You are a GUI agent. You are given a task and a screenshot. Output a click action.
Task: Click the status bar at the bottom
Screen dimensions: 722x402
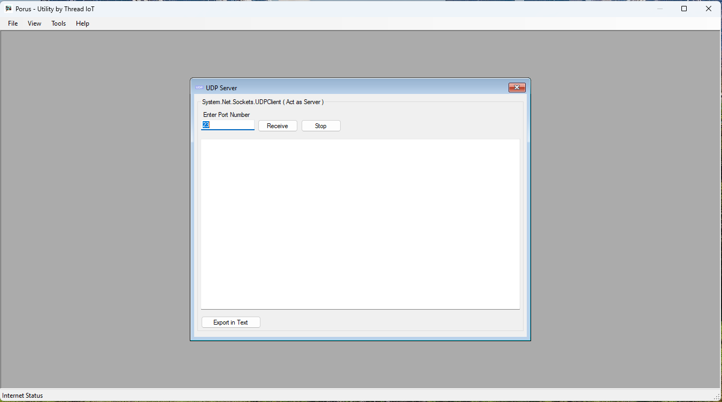[x=321, y=395]
